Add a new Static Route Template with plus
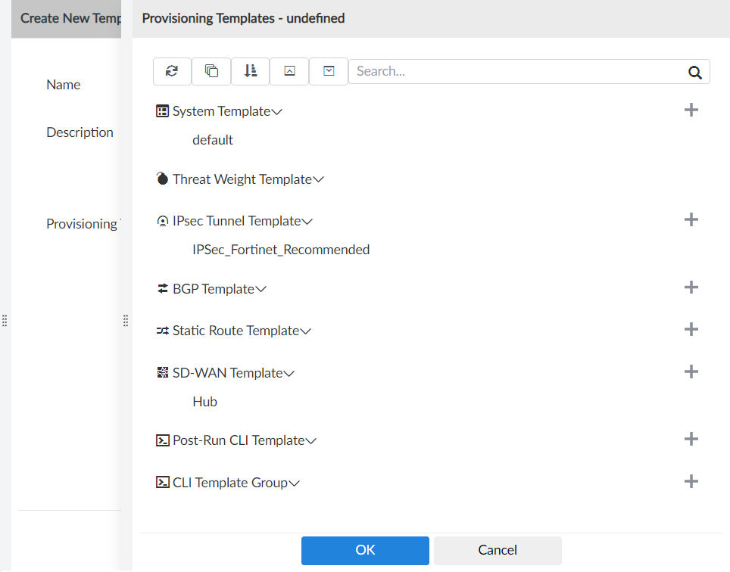This screenshot has width=730, height=572. tap(691, 328)
